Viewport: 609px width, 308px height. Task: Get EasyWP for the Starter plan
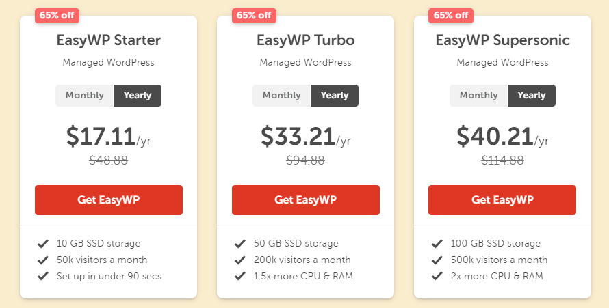point(109,200)
